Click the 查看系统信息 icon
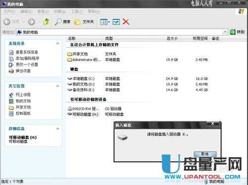Viewport: 248px width, 185px height. (x=11, y=53)
